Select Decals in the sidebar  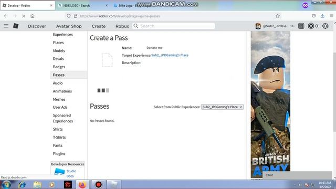click(x=58, y=59)
